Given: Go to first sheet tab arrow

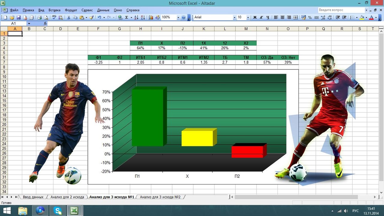Looking at the screenshot, I should (3, 197).
